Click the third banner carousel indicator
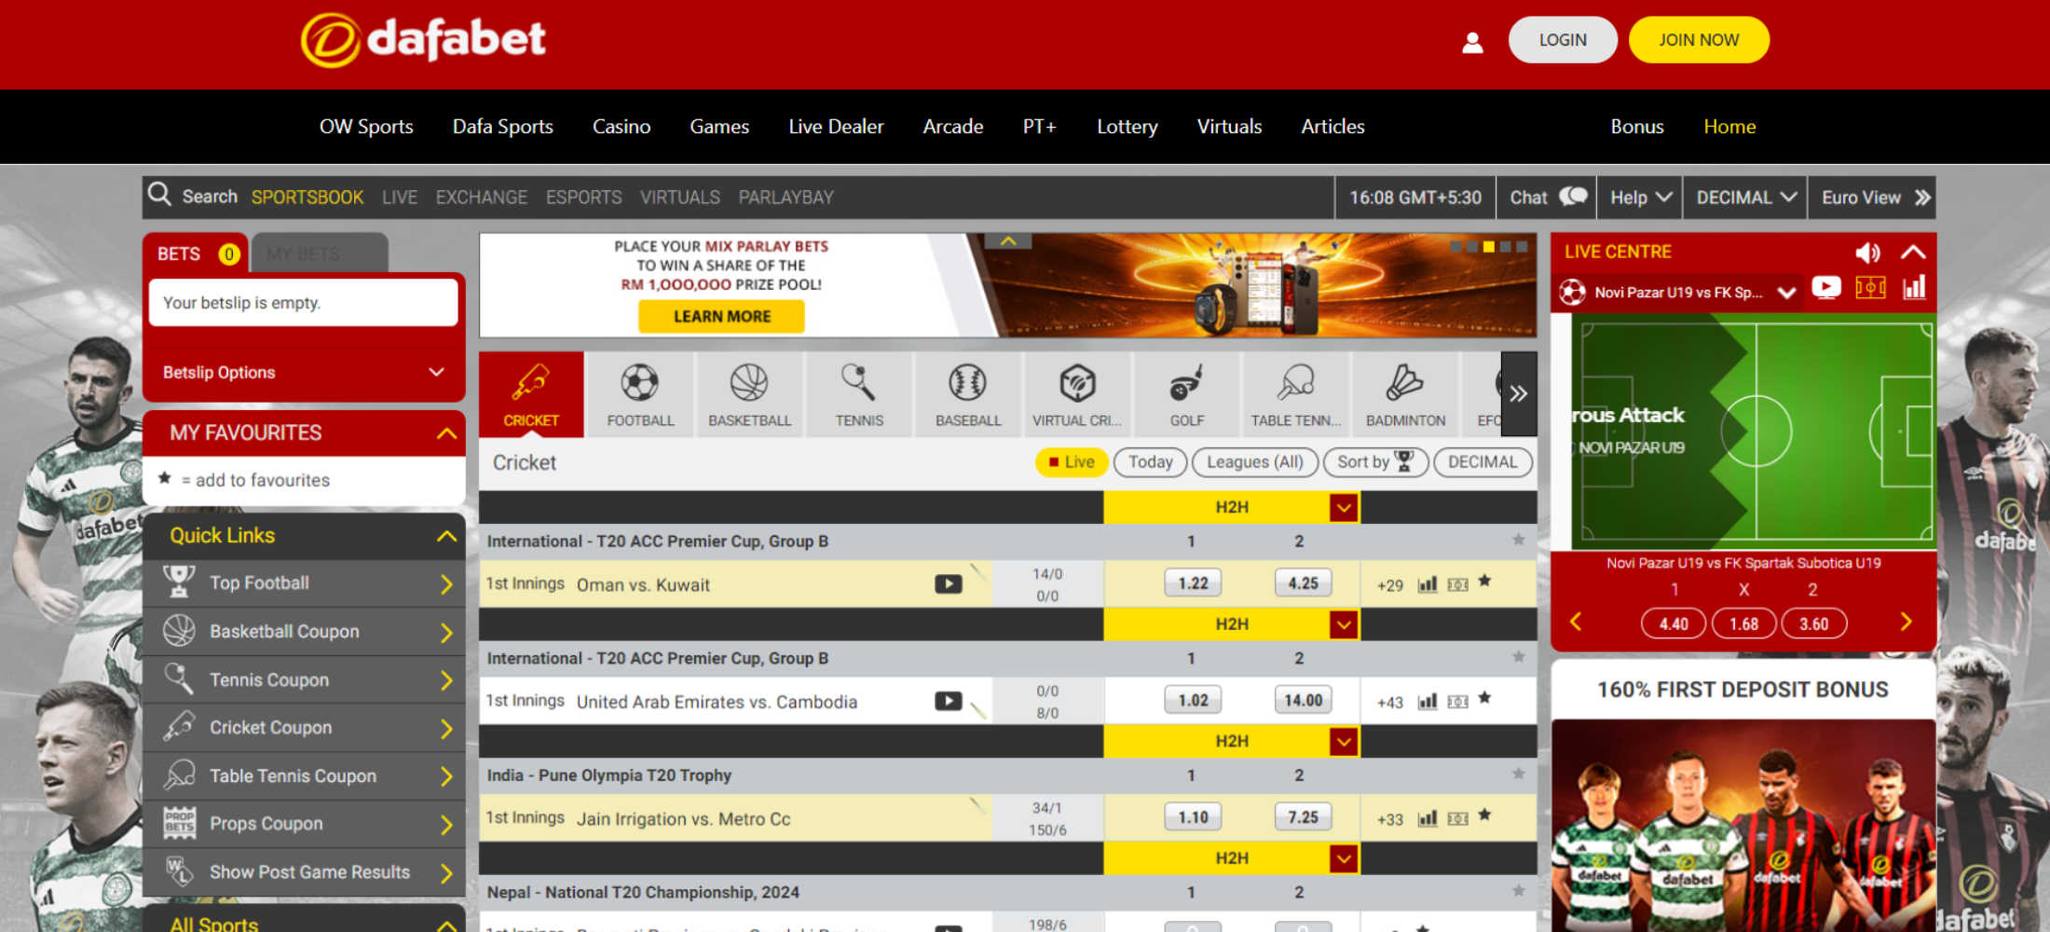 (x=1488, y=247)
